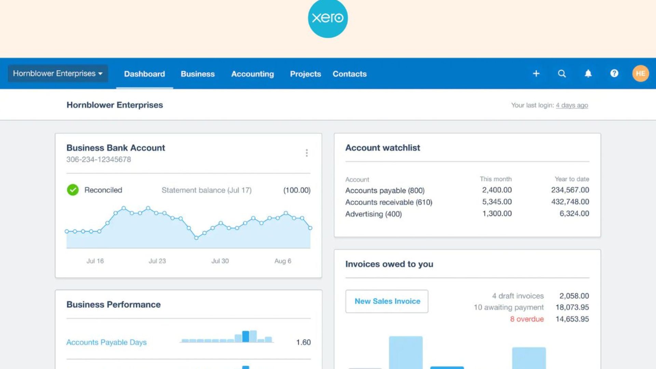Click the Account watchlist heading
This screenshot has width=656, height=369.
pos(382,148)
